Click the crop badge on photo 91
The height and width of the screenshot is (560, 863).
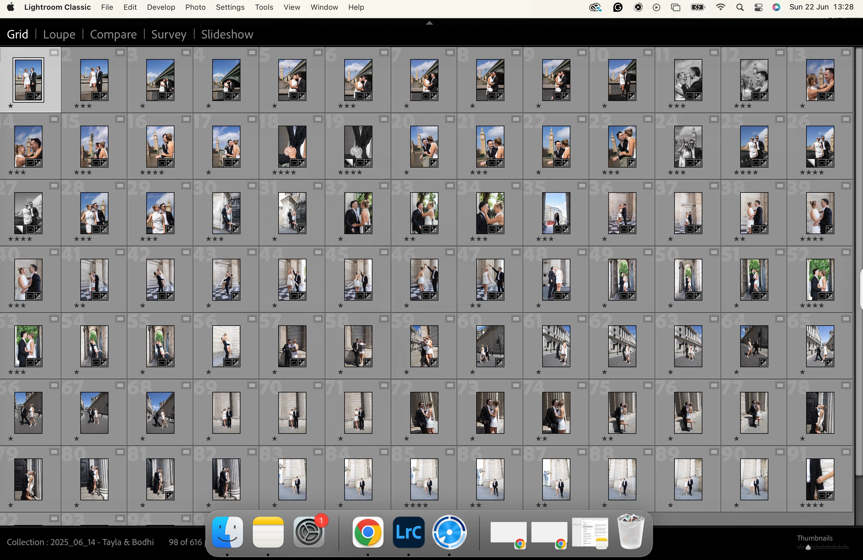tap(822, 495)
